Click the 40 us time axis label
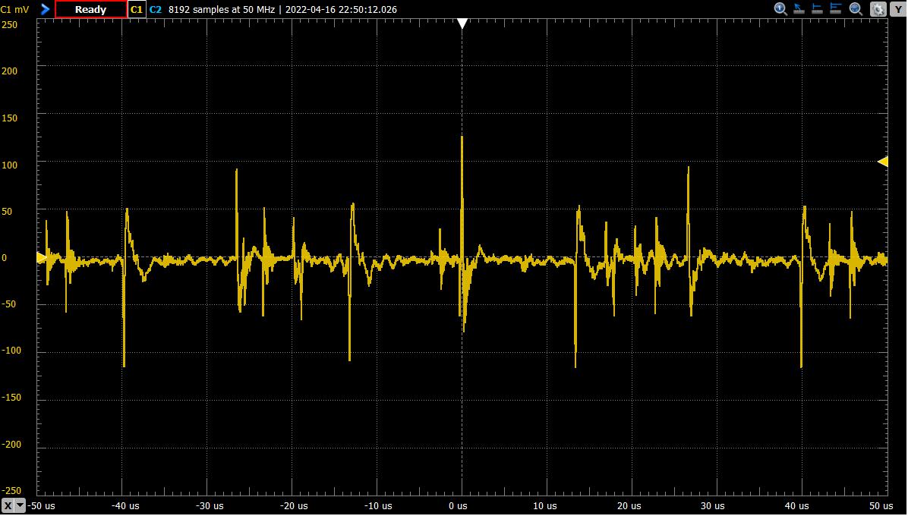 797,505
